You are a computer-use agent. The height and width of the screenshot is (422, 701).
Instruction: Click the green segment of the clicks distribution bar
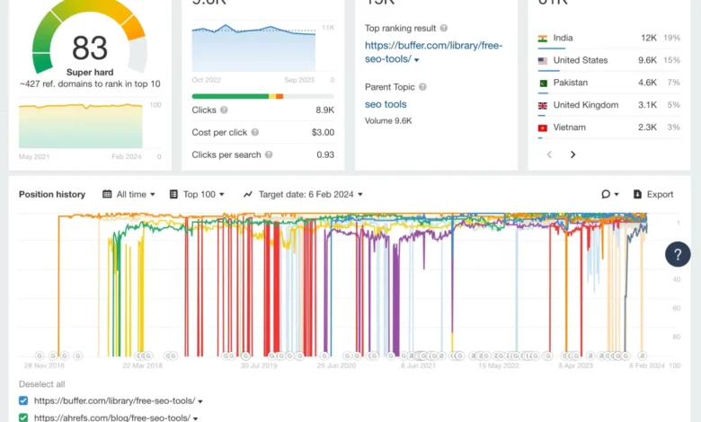(230, 96)
